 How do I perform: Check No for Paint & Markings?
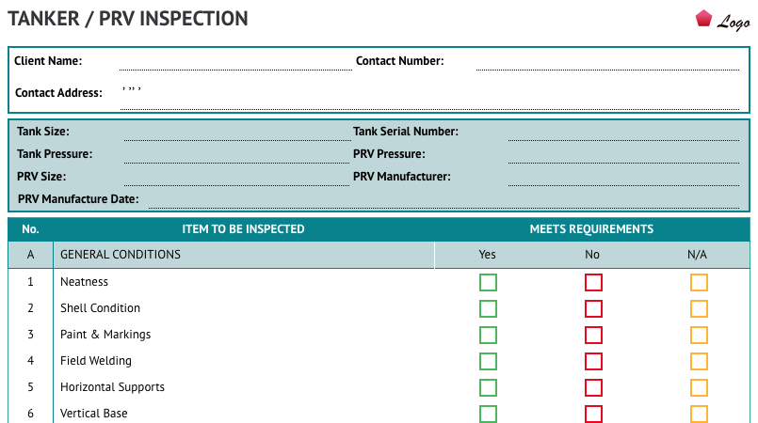[593, 336]
